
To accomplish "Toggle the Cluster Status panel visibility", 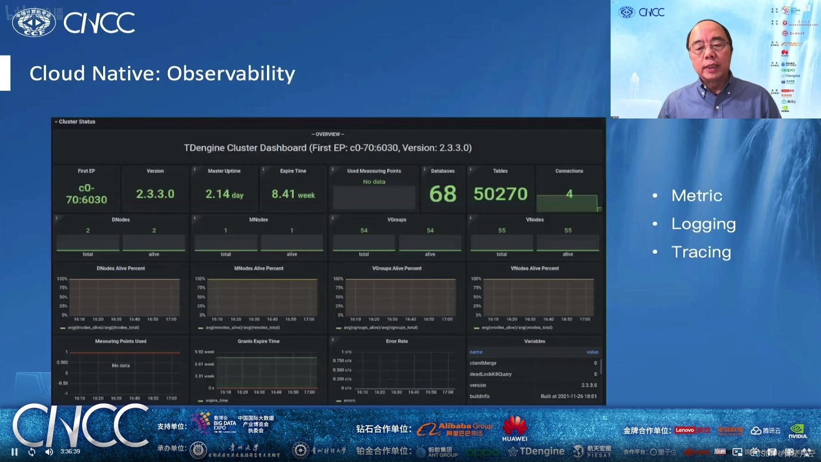I will [x=57, y=121].
